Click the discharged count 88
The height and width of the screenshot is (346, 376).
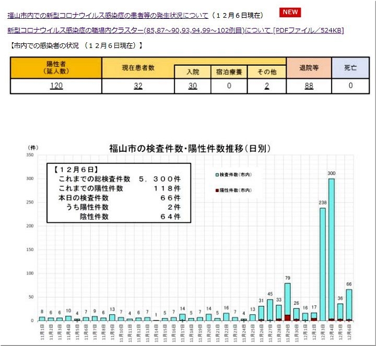click(309, 86)
